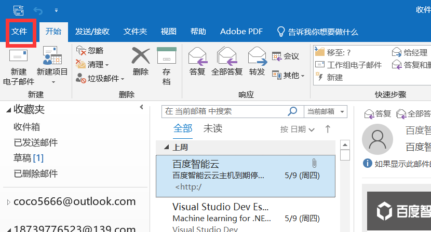Open the 帮助 ribbon tab

point(198,32)
